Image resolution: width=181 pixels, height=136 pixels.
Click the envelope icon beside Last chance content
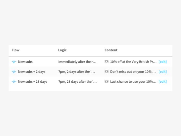106,81
